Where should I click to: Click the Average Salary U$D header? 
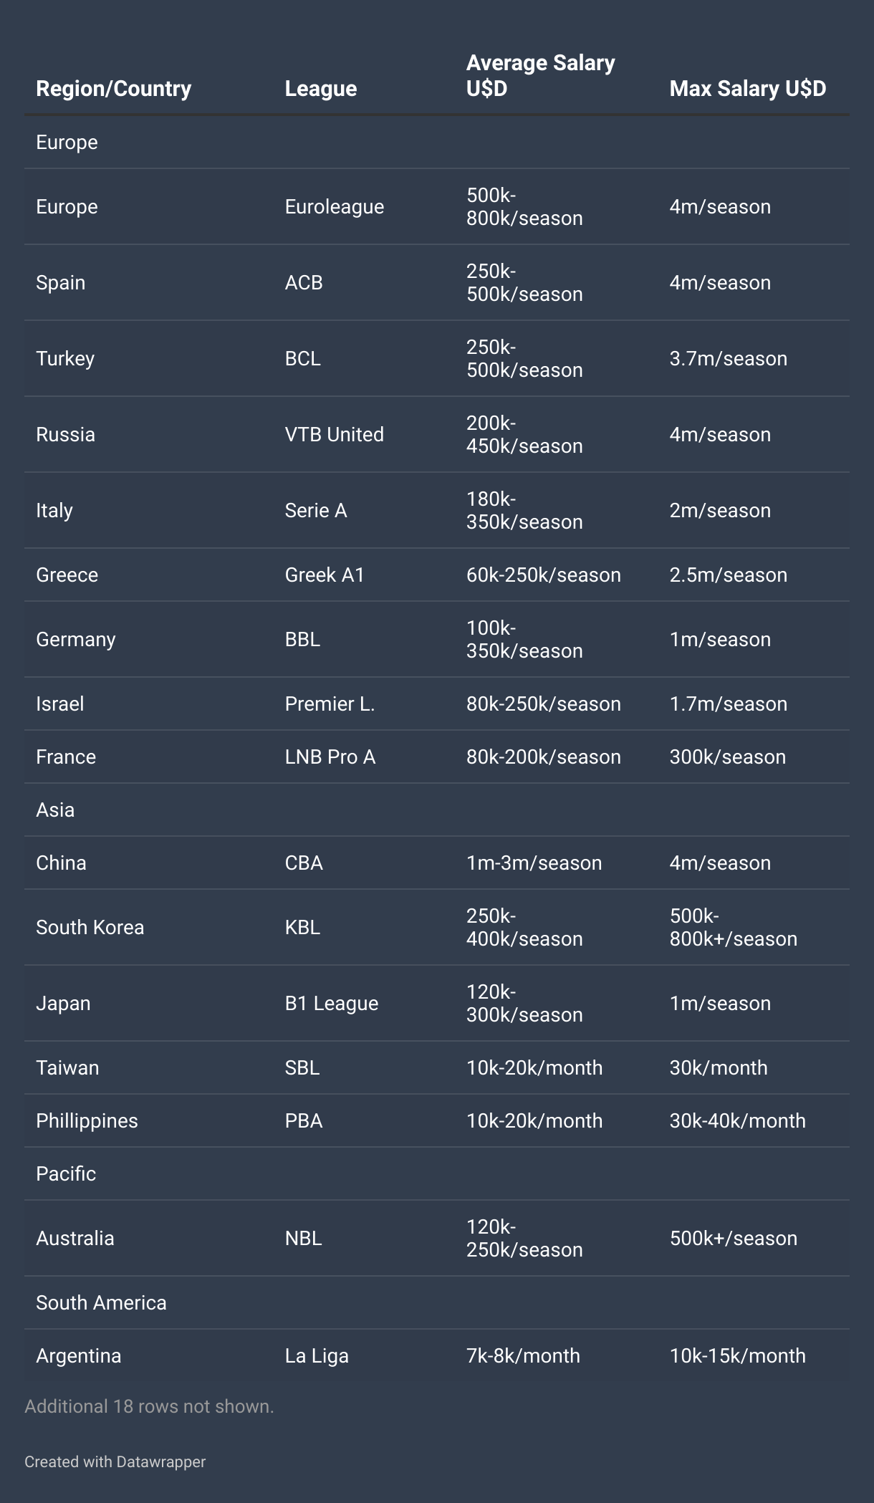(x=540, y=75)
